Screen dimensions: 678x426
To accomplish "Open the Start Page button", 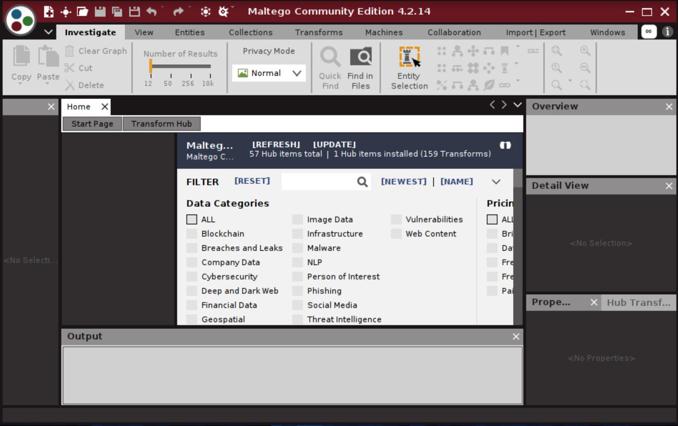I will point(92,124).
